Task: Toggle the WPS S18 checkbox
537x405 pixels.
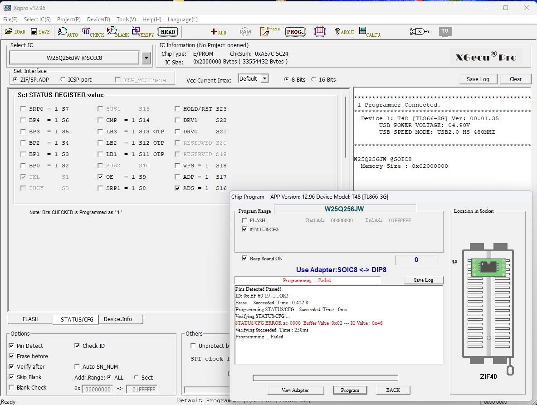Action: tap(177, 166)
